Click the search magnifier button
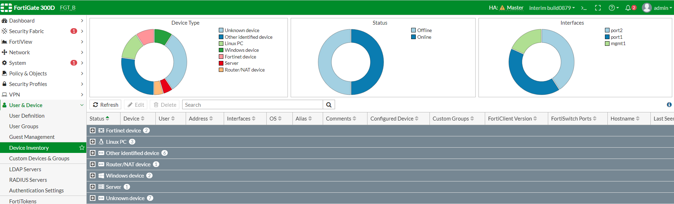The width and height of the screenshot is (674, 204). pyautogui.click(x=329, y=105)
